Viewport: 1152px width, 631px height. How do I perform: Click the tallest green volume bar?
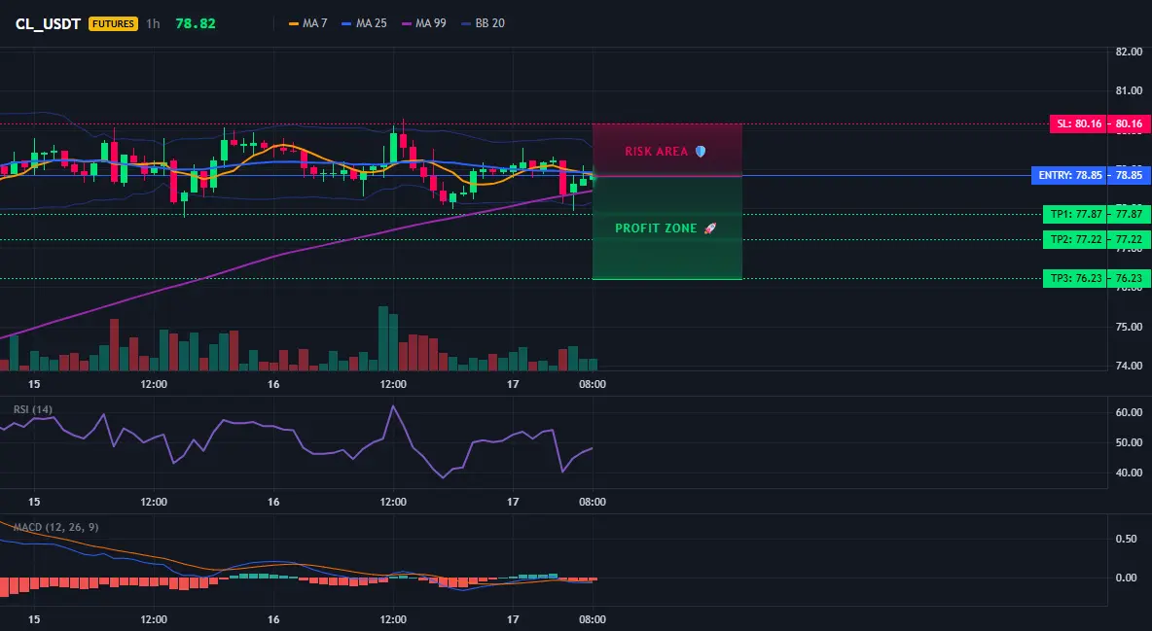382,338
